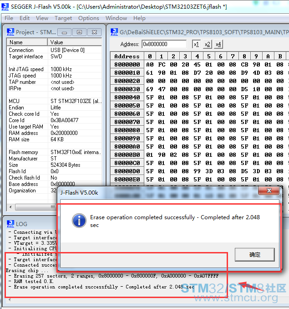Open the Options menu
The image size is (289, 309).
point(89,18)
